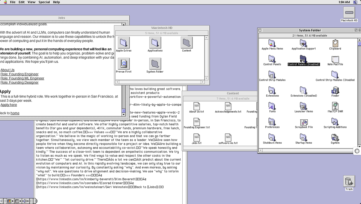This screenshot has width=361, height=204.
Task: Select the Jobs.txt file icon
Action: point(196,137)
